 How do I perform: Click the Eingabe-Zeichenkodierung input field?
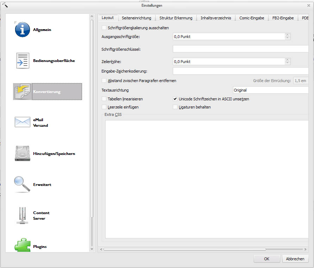tap(240, 71)
